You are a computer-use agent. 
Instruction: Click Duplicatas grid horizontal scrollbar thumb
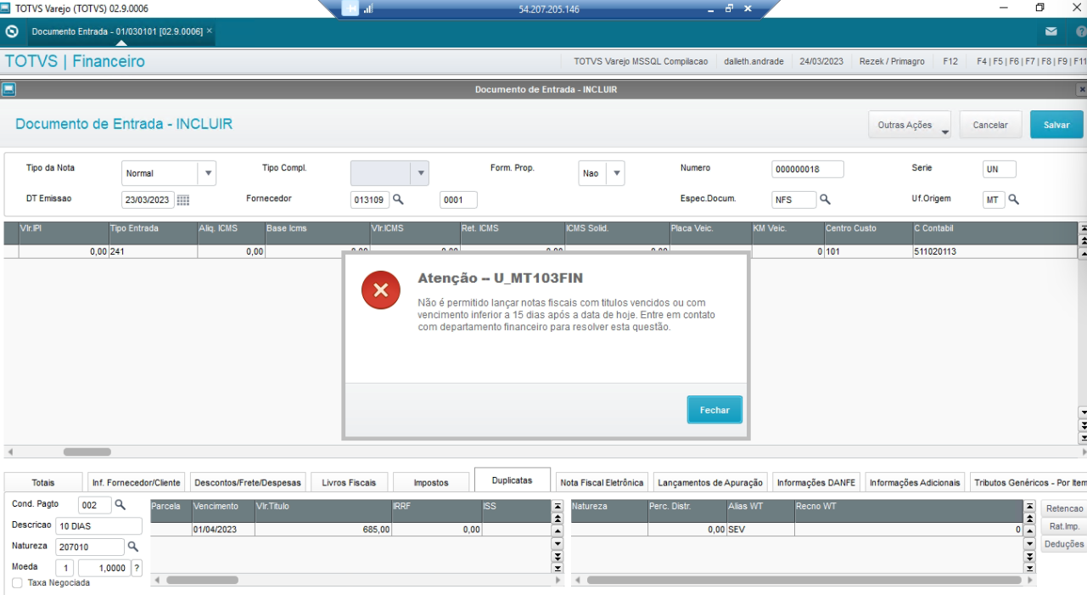tap(202, 581)
